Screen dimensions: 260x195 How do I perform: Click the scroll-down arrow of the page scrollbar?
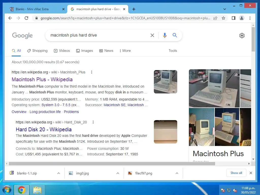click(x=253, y=159)
